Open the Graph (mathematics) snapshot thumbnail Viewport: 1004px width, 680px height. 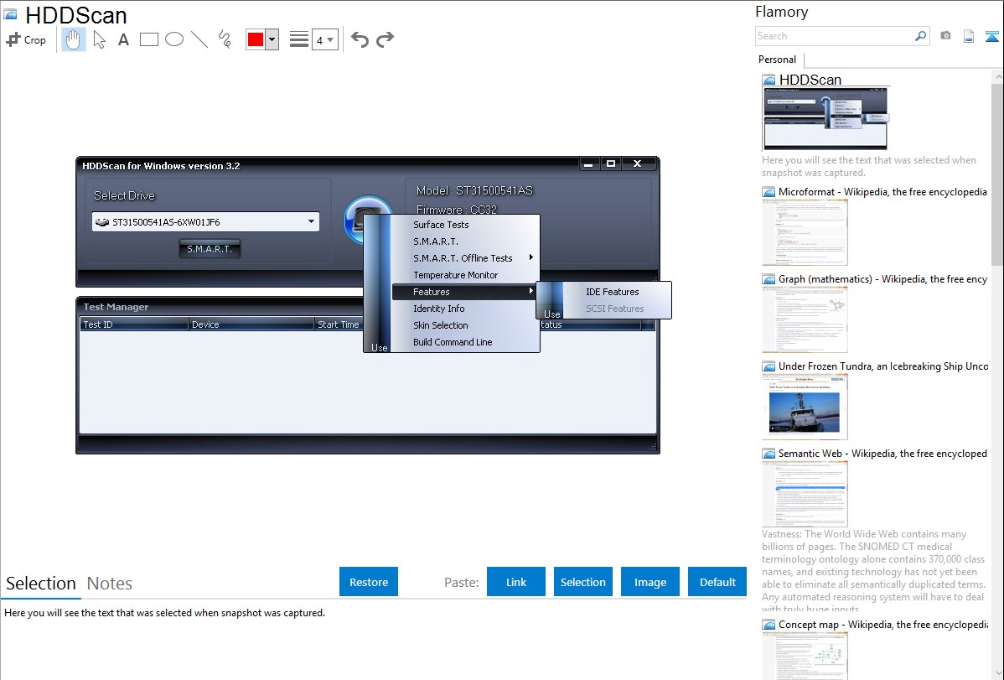pyautogui.click(x=805, y=319)
